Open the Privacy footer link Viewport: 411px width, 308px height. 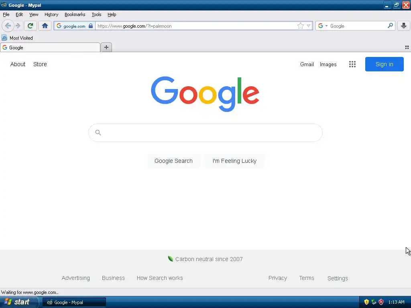tap(278, 278)
